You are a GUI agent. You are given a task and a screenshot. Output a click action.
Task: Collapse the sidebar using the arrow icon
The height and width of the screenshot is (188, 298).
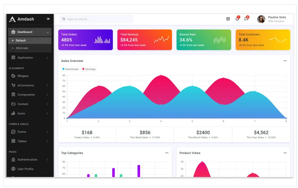click(x=48, y=19)
